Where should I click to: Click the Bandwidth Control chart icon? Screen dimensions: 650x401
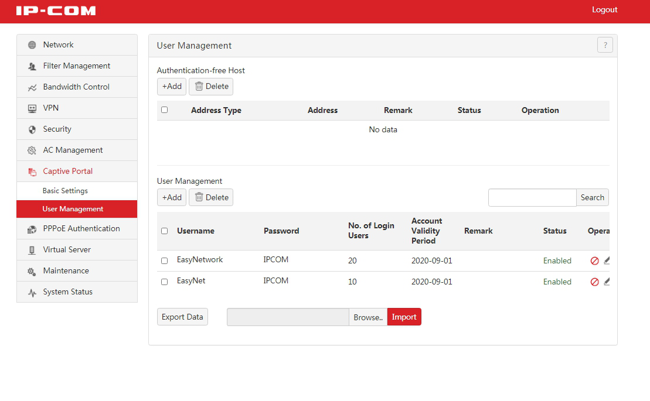(x=32, y=87)
